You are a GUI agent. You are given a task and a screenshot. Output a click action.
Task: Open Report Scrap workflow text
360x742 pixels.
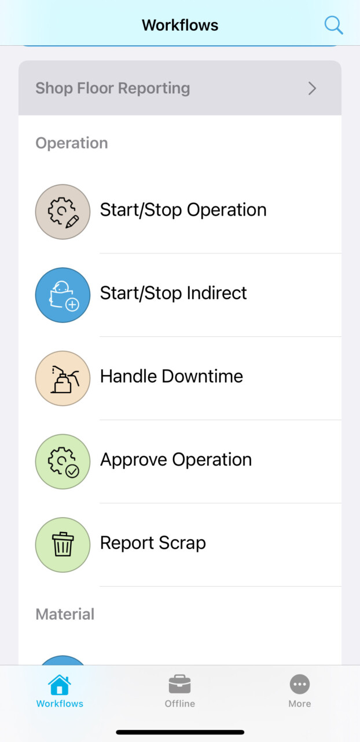point(153,543)
